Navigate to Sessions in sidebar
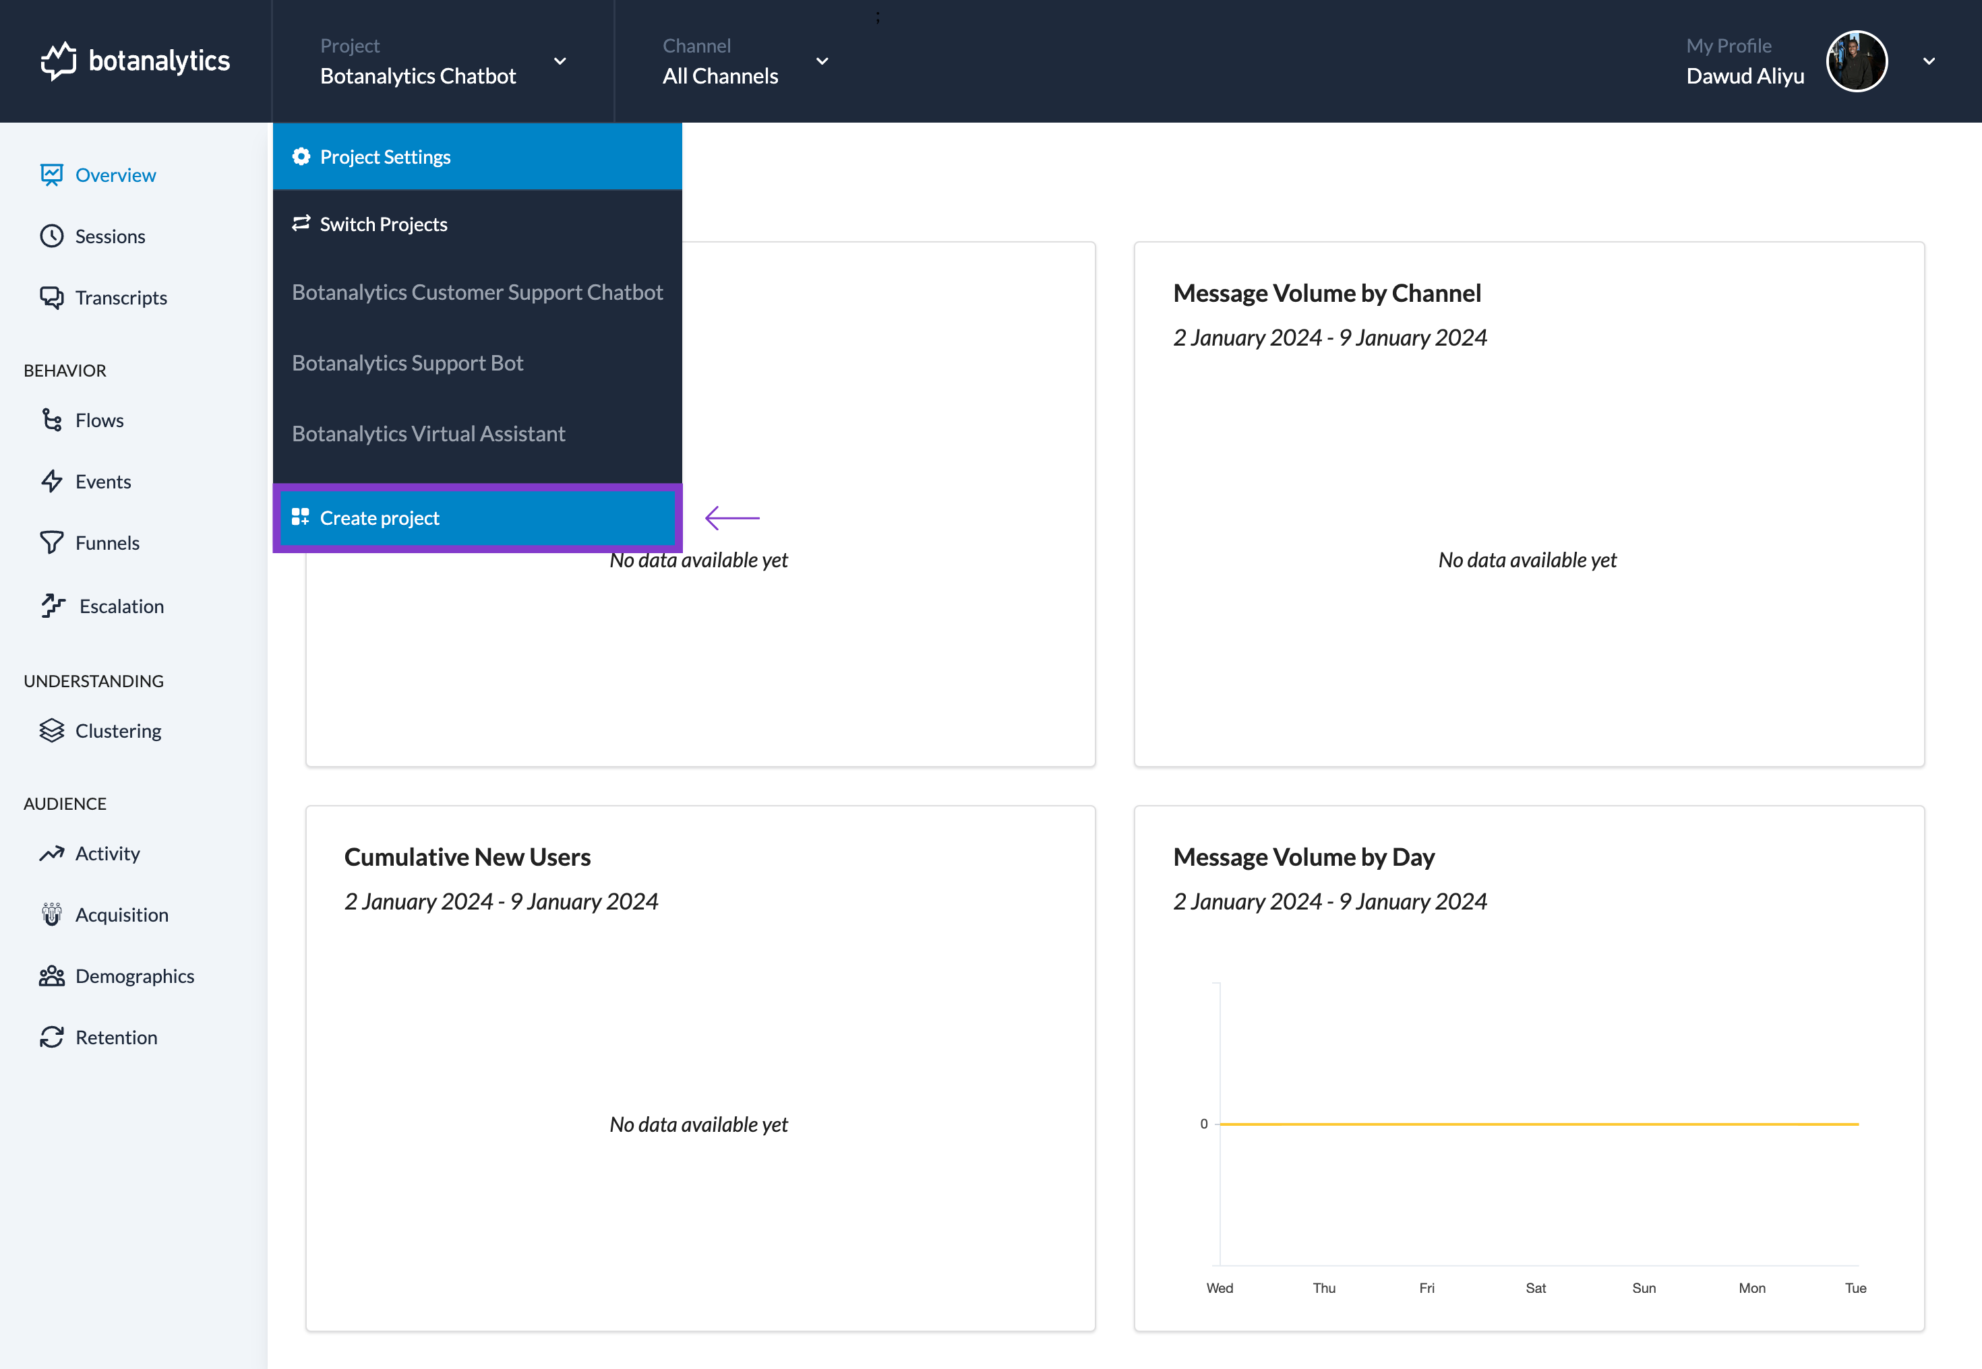Image resolution: width=1982 pixels, height=1369 pixels. 110,236
